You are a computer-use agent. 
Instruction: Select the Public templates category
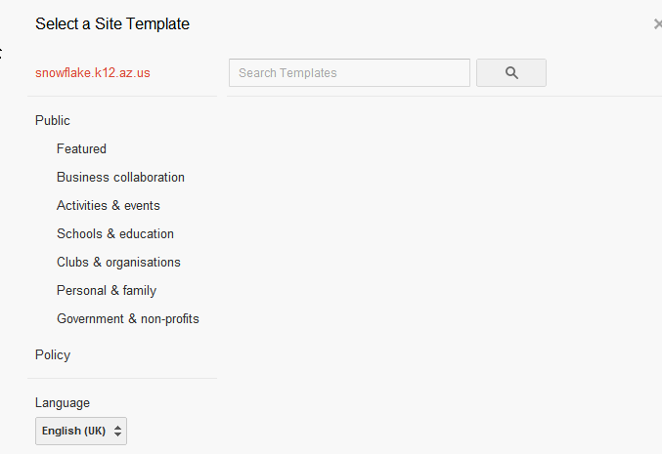[x=53, y=120]
